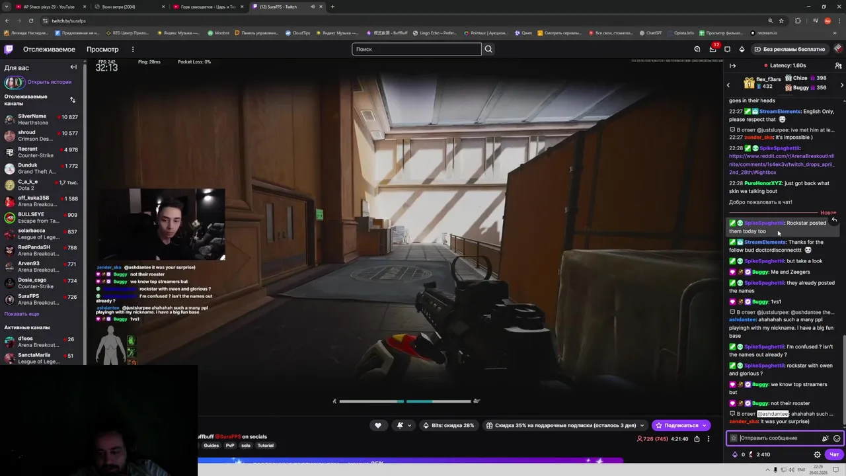
Task: Open the whispers chat bubble icon
Action: click(728, 49)
